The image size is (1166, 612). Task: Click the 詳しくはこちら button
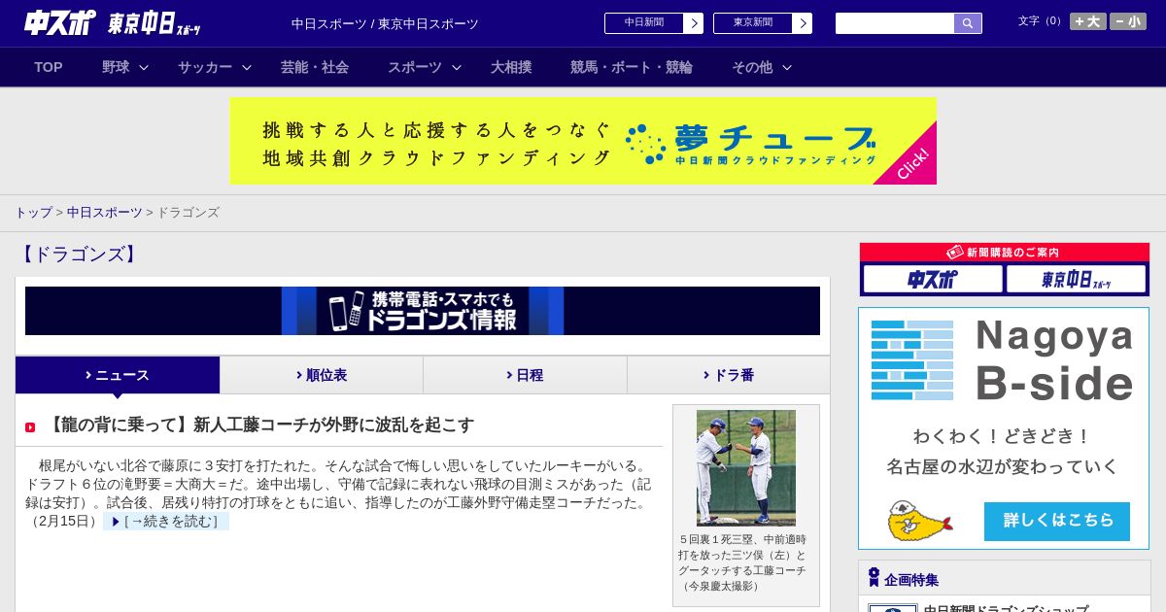[x=1057, y=521]
